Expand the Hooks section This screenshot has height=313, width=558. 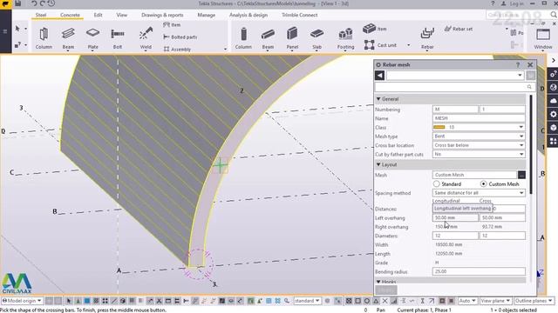[378, 282]
